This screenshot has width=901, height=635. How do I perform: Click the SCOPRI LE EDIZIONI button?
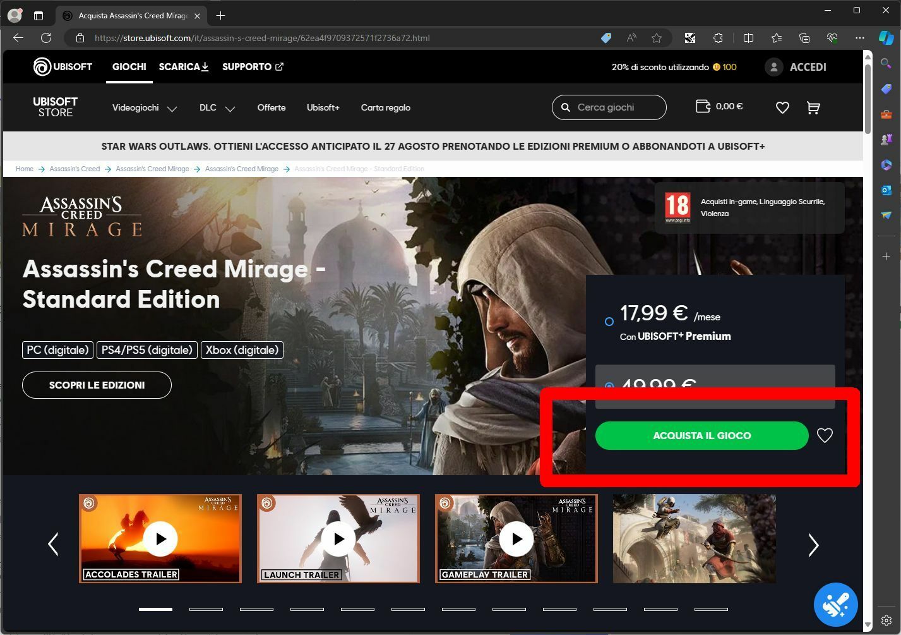tap(97, 385)
